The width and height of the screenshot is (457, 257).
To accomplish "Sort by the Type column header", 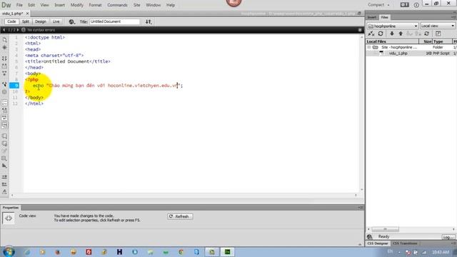I will [442, 41].
